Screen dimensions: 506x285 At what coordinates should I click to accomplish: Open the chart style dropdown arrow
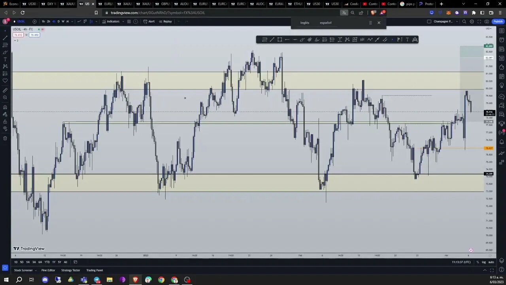[x=96, y=21]
